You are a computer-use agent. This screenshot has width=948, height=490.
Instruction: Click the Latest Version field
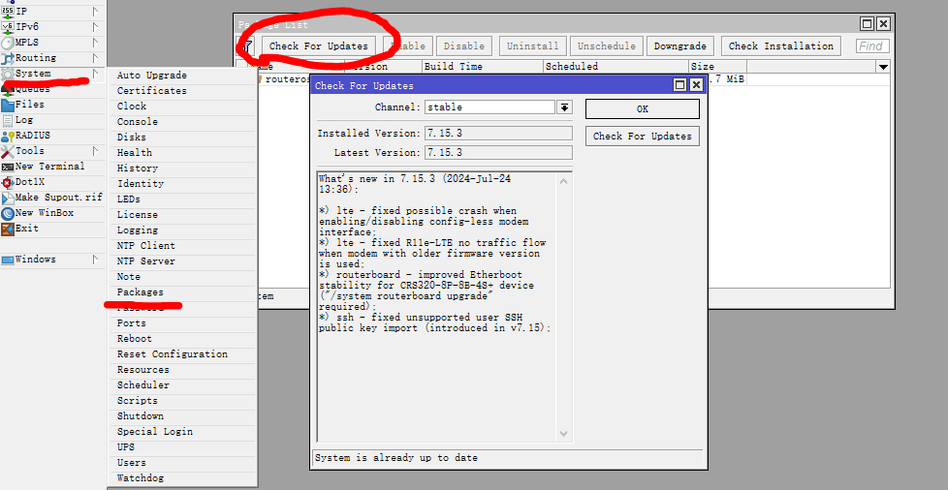(498, 153)
